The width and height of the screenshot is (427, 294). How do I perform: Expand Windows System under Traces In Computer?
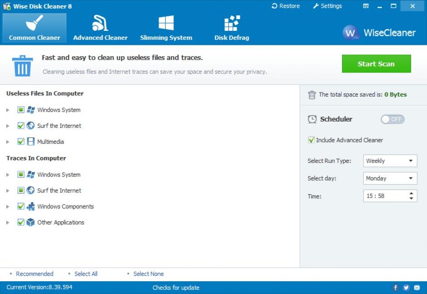pos(8,175)
